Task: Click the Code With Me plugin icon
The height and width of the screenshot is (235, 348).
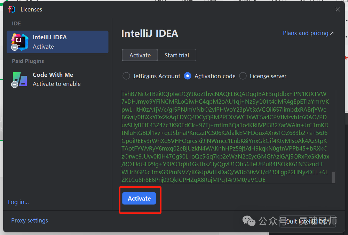Action: coord(20,79)
